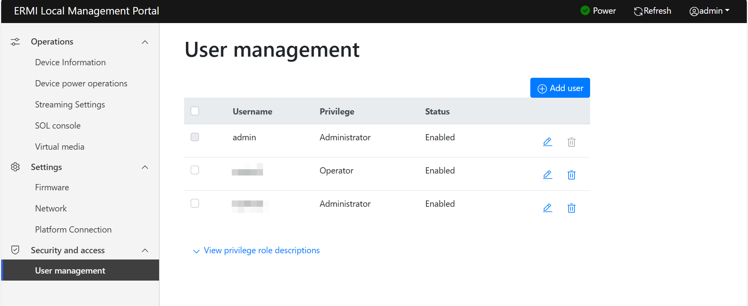Open the Firmware settings page
This screenshot has height=306, width=748.
(52, 188)
